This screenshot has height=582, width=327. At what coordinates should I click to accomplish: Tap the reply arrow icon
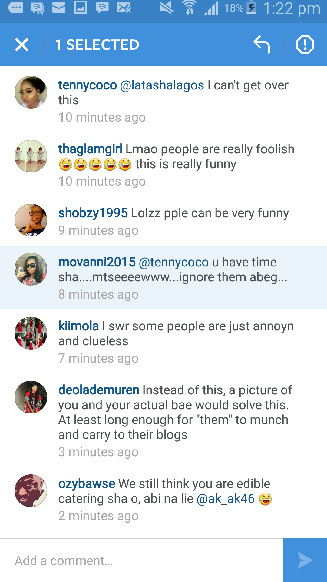tap(262, 45)
